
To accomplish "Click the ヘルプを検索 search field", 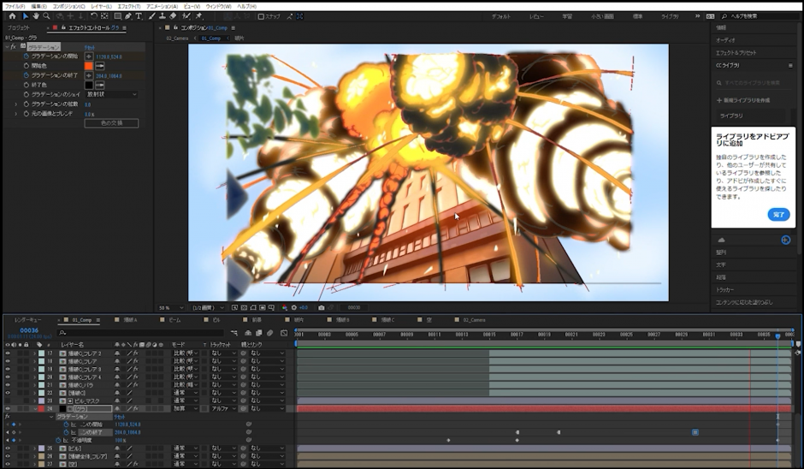I will pyautogui.click(x=761, y=16).
